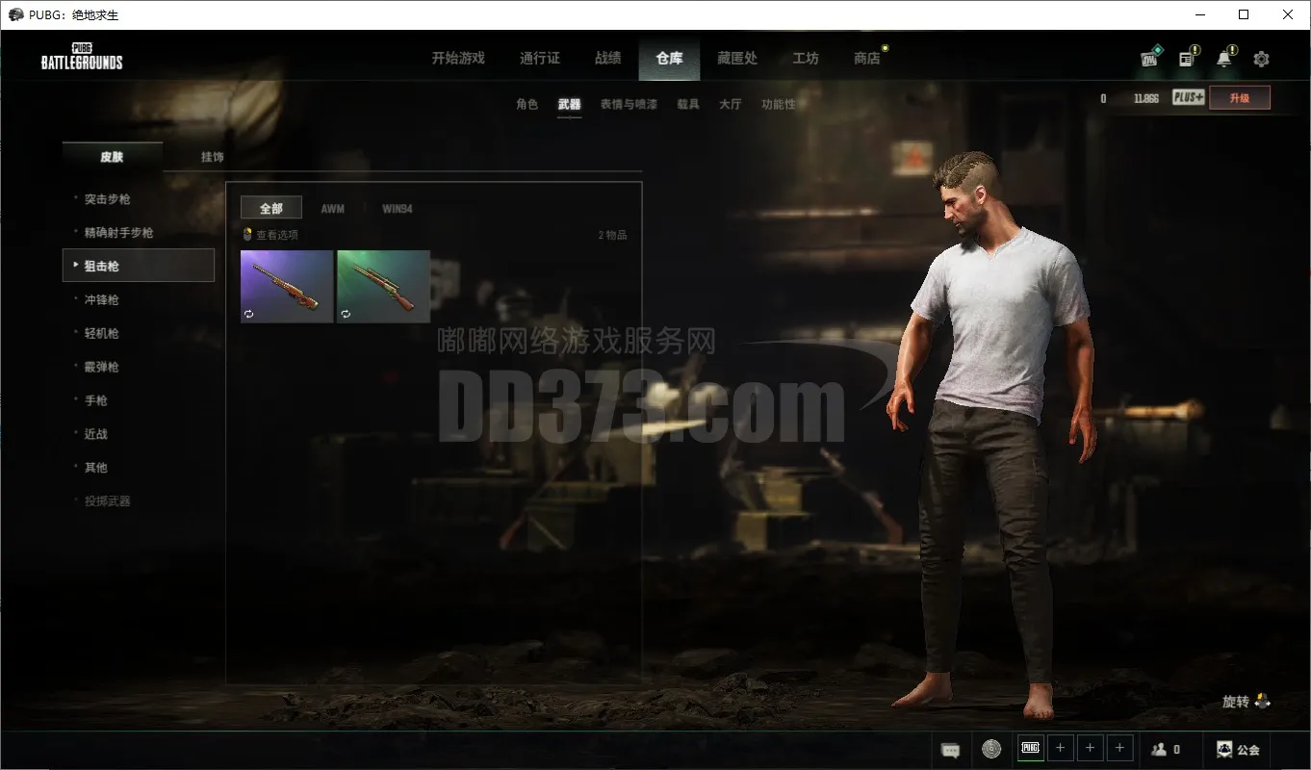Click the swap icon on the purple rifle skin
The width and height of the screenshot is (1311, 770).
point(249,314)
